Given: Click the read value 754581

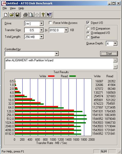Looking at the screenshot, I should (x=111, y=104).
